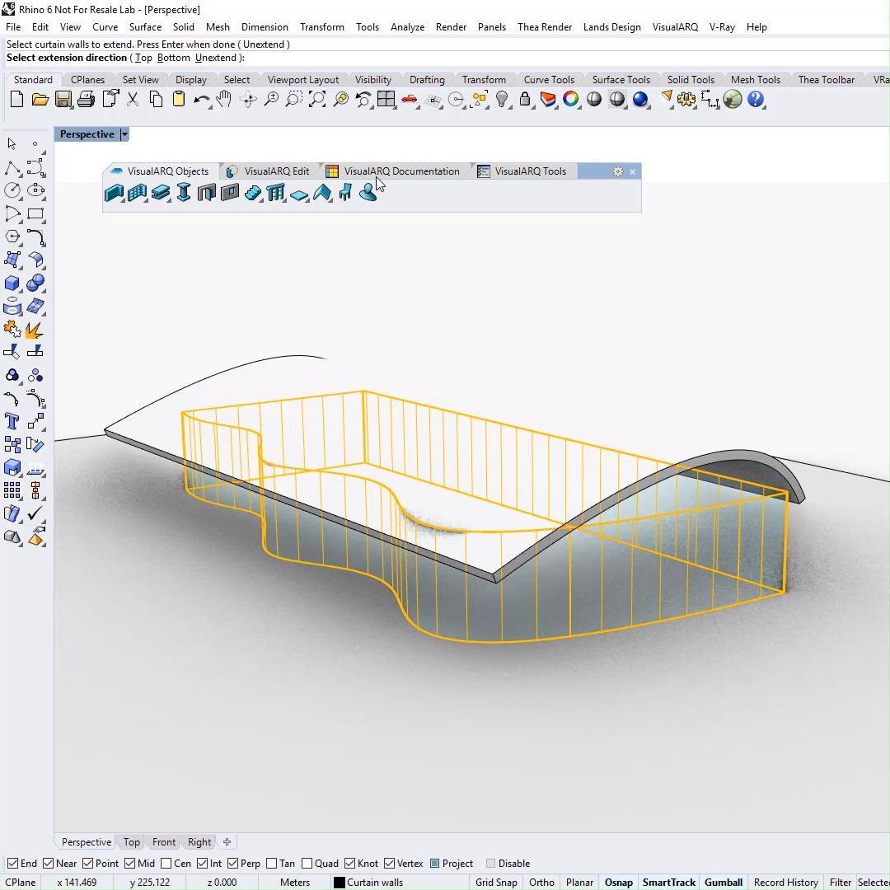Switch to the Curve Tools toolbar tab
This screenshot has height=890, width=890.
pos(548,79)
